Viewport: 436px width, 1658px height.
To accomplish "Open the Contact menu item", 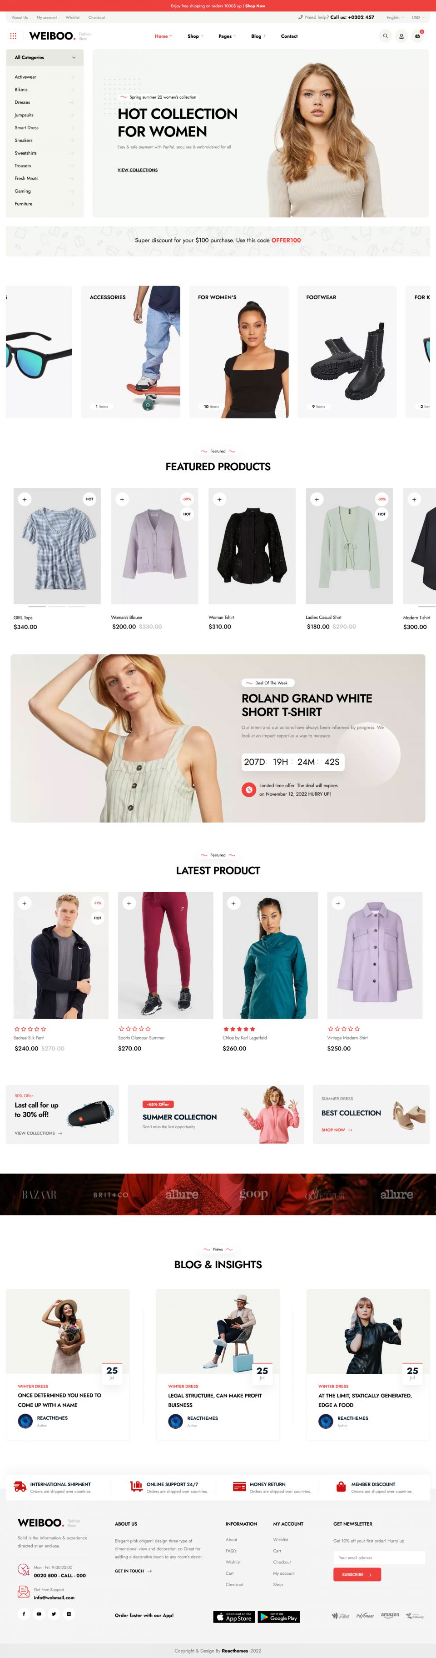I will pos(289,36).
